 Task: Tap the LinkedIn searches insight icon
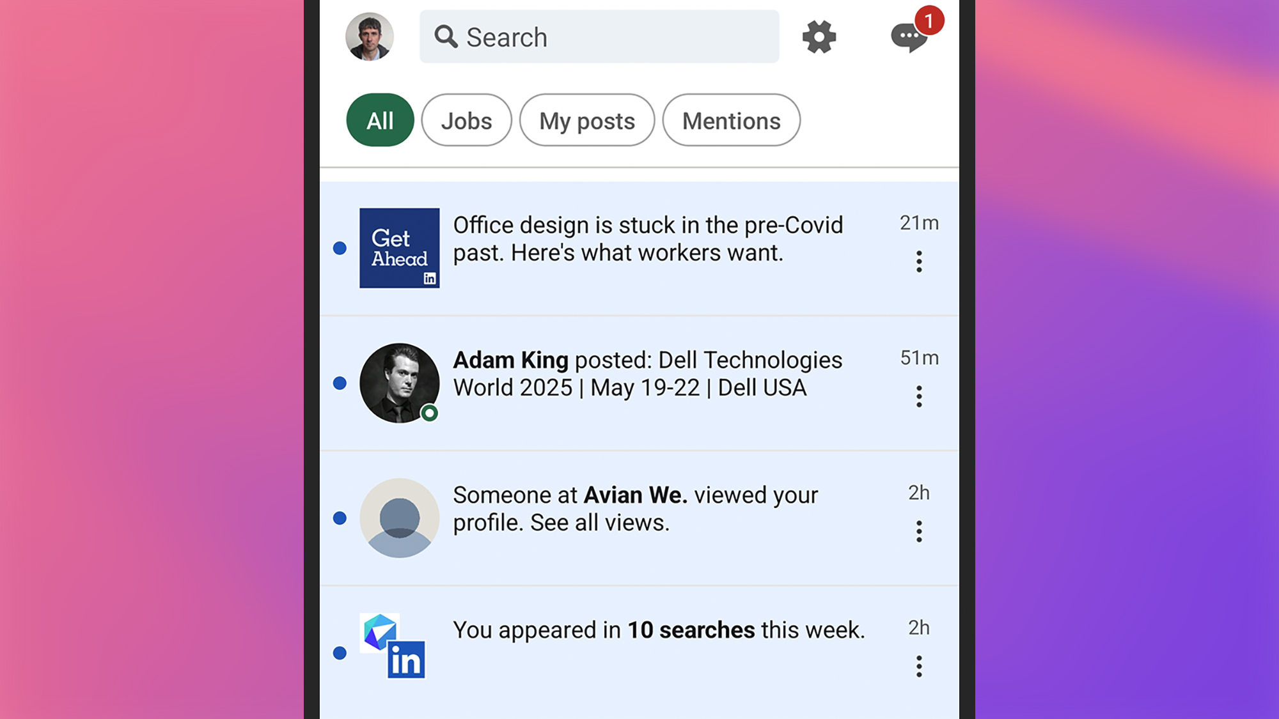[x=393, y=646]
